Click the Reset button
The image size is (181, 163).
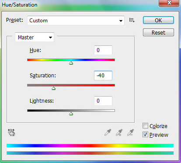158,32
